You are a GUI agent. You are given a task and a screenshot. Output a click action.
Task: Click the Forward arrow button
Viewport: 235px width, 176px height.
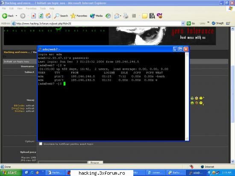point(23,16)
